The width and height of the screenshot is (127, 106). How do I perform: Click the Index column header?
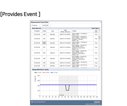[x=44, y=31]
